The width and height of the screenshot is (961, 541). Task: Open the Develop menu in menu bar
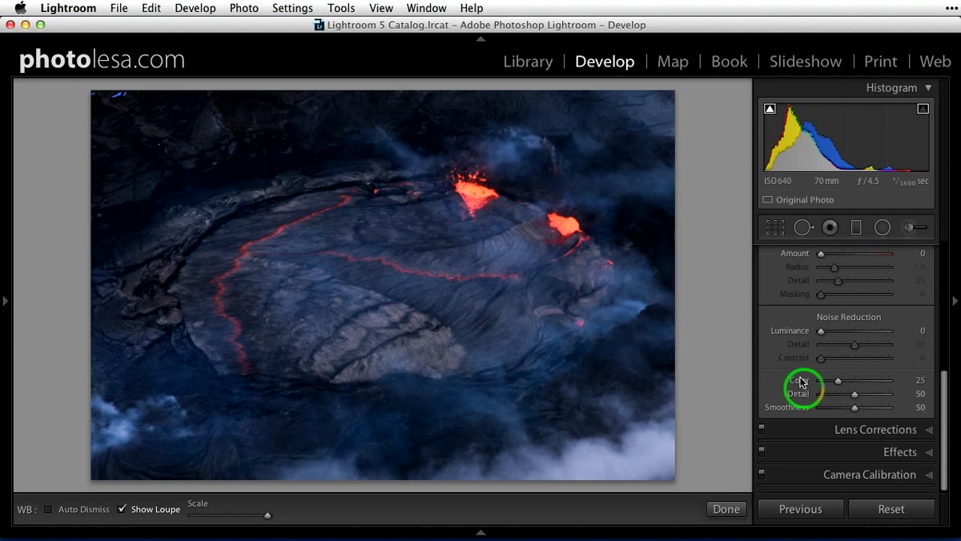click(195, 8)
